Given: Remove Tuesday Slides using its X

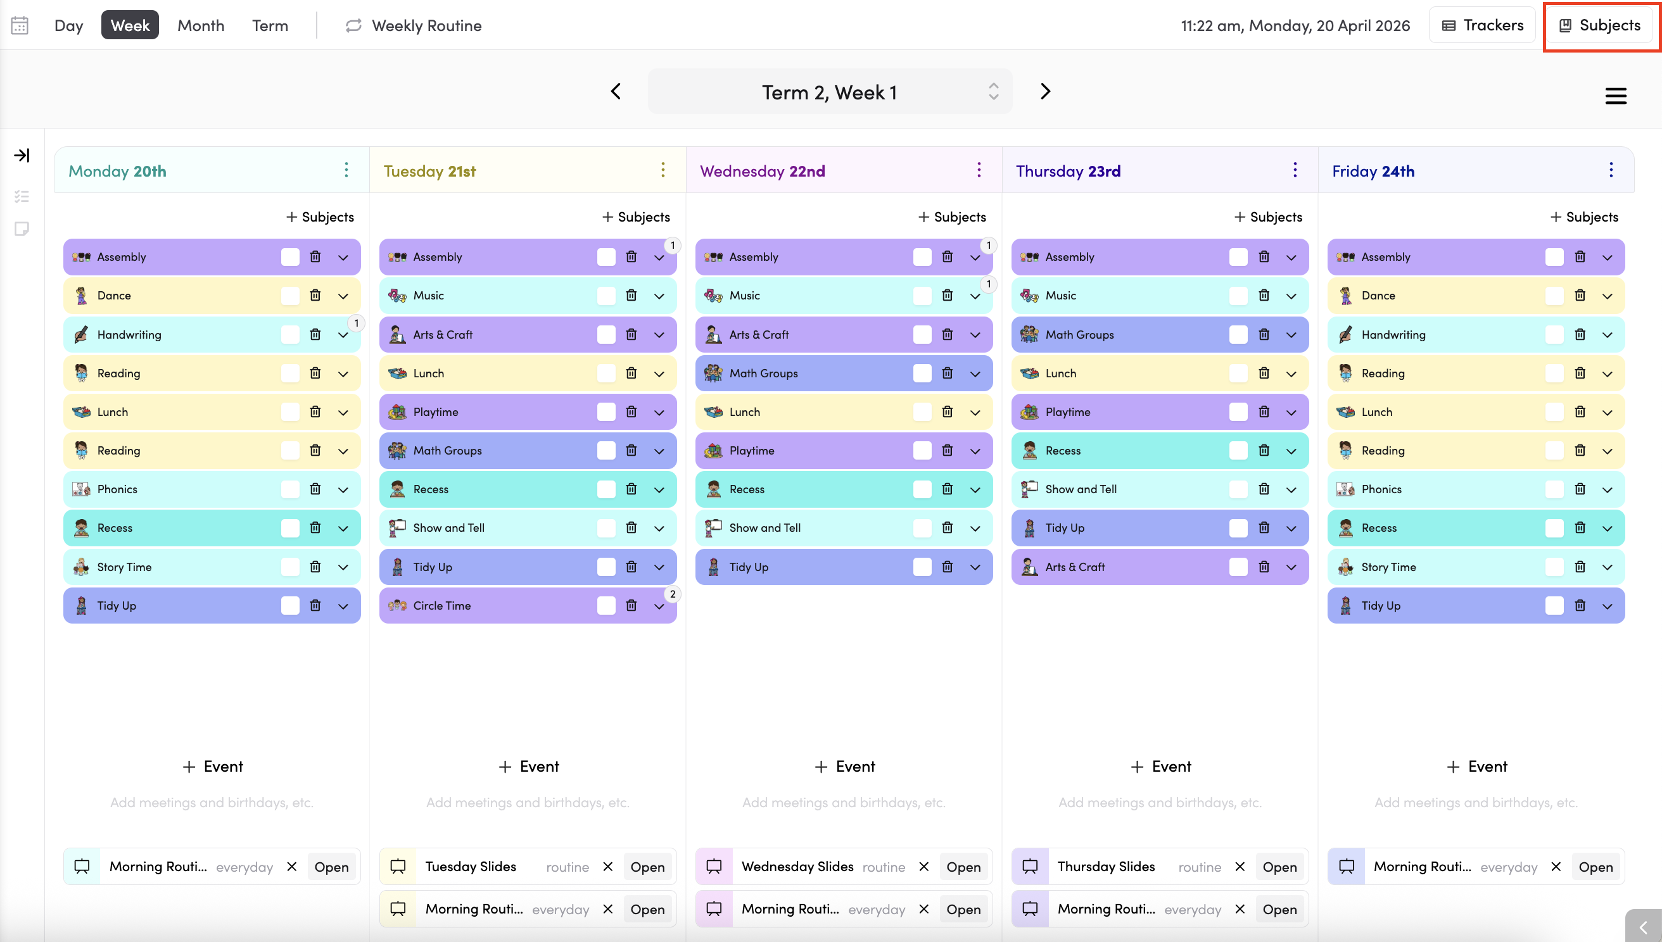Looking at the screenshot, I should click(607, 867).
